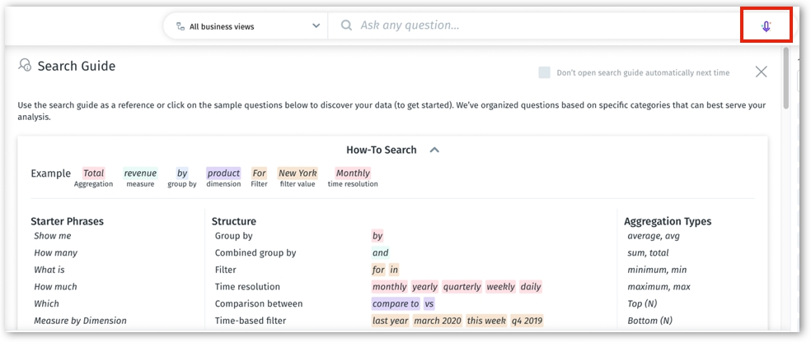The width and height of the screenshot is (811, 342).
Task: Click the 'last year' time filter tag
Action: 390,321
